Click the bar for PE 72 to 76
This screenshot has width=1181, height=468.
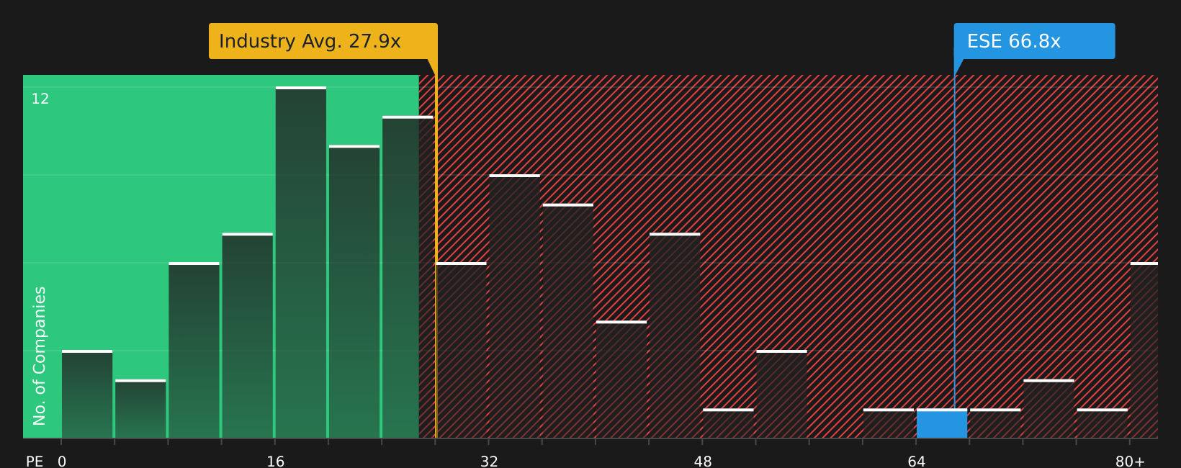pos(1048,409)
